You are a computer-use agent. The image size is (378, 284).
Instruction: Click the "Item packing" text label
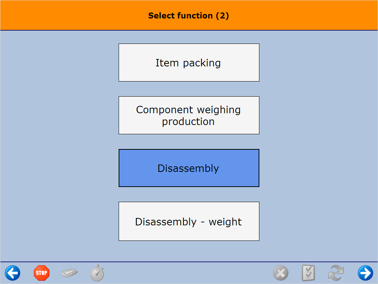coord(188,63)
